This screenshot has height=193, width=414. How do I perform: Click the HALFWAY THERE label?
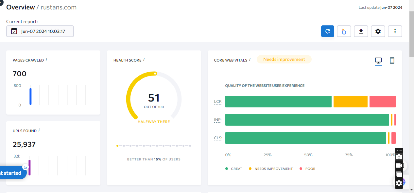(x=154, y=122)
